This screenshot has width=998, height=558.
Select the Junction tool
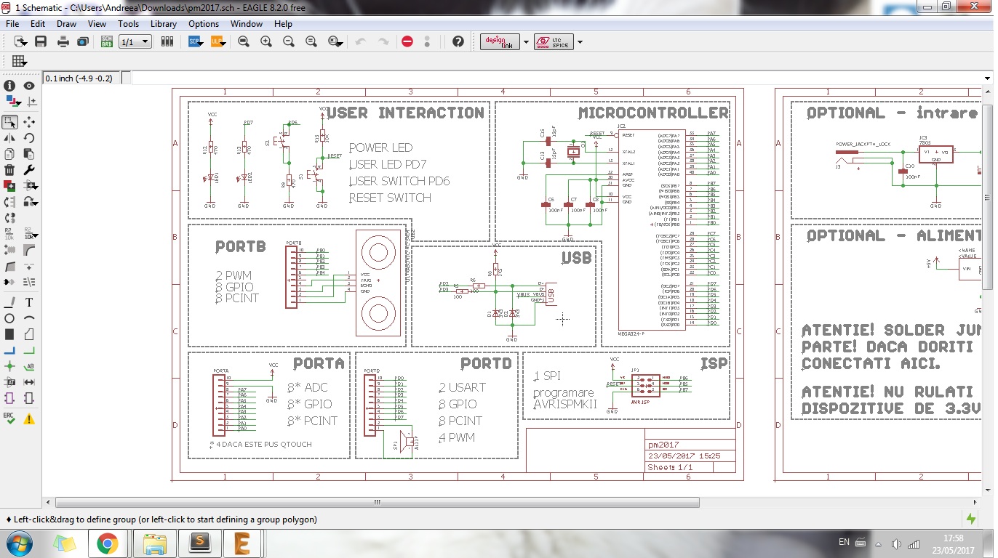[9, 366]
